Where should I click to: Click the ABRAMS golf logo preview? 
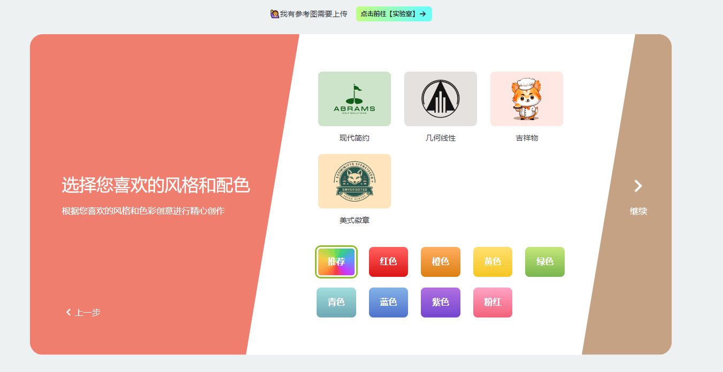(354, 99)
